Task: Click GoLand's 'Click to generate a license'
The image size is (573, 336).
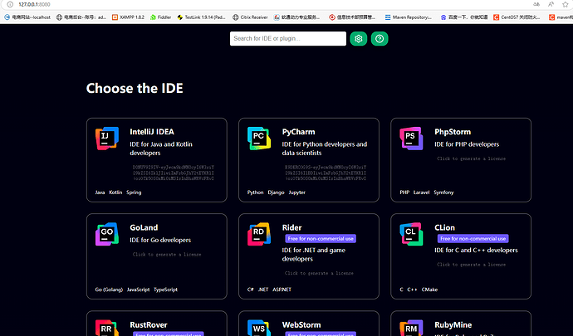Action: tap(167, 254)
